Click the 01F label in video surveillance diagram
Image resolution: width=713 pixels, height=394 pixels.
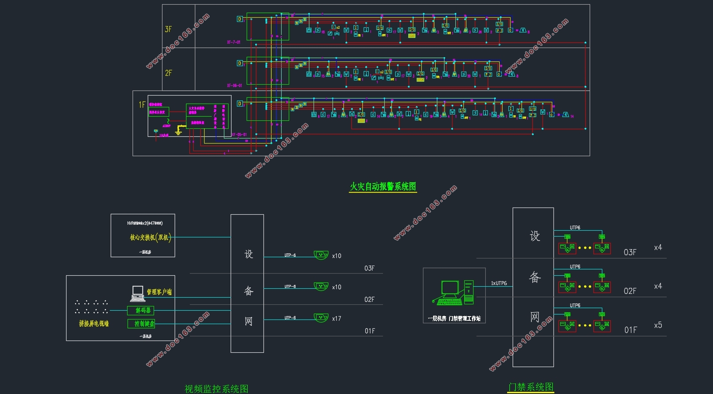pyautogui.click(x=370, y=331)
